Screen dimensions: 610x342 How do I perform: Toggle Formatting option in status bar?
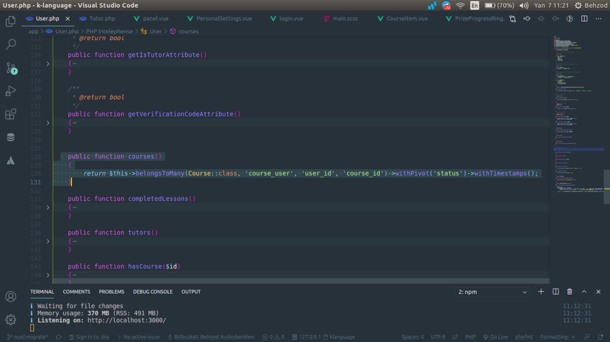(x=558, y=337)
